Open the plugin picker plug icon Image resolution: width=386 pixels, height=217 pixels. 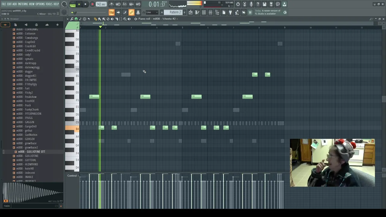coord(230,12)
